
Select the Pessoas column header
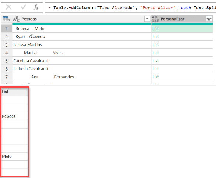pos(82,19)
